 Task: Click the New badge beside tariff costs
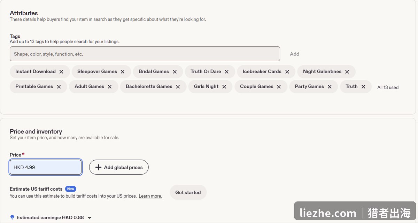click(71, 189)
